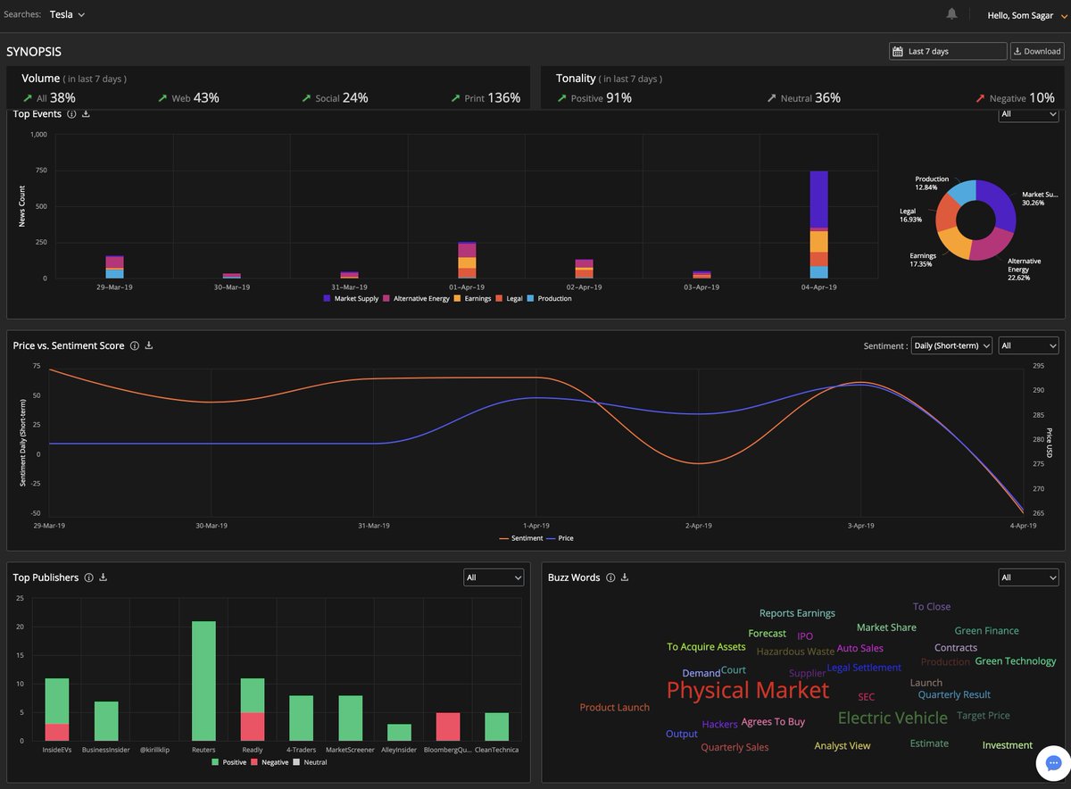This screenshot has height=789, width=1071.
Task: Toggle Earnings legend item
Action: pyautogui.click(x=472, y=298)
